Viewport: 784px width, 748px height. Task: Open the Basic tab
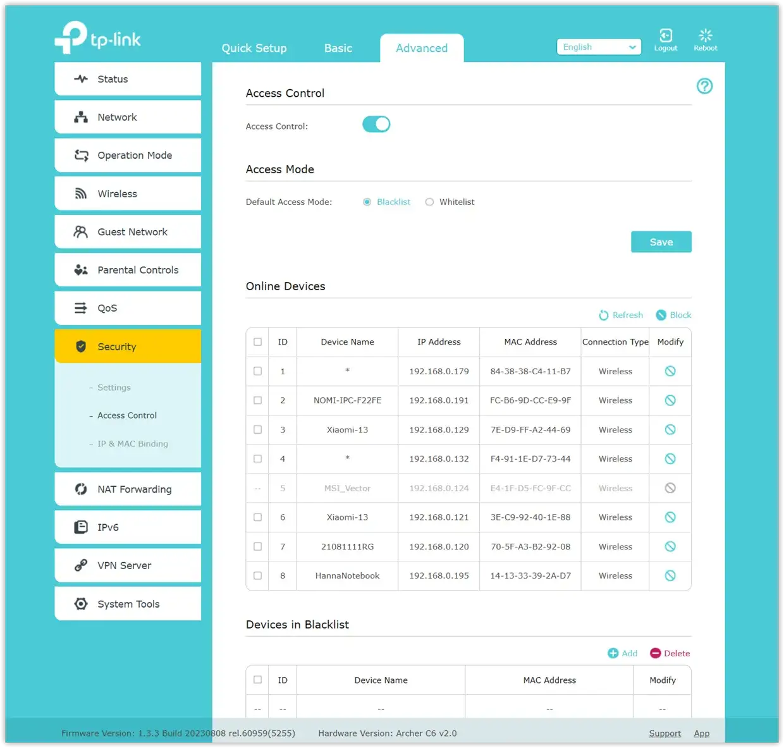(x=338, y=48)
